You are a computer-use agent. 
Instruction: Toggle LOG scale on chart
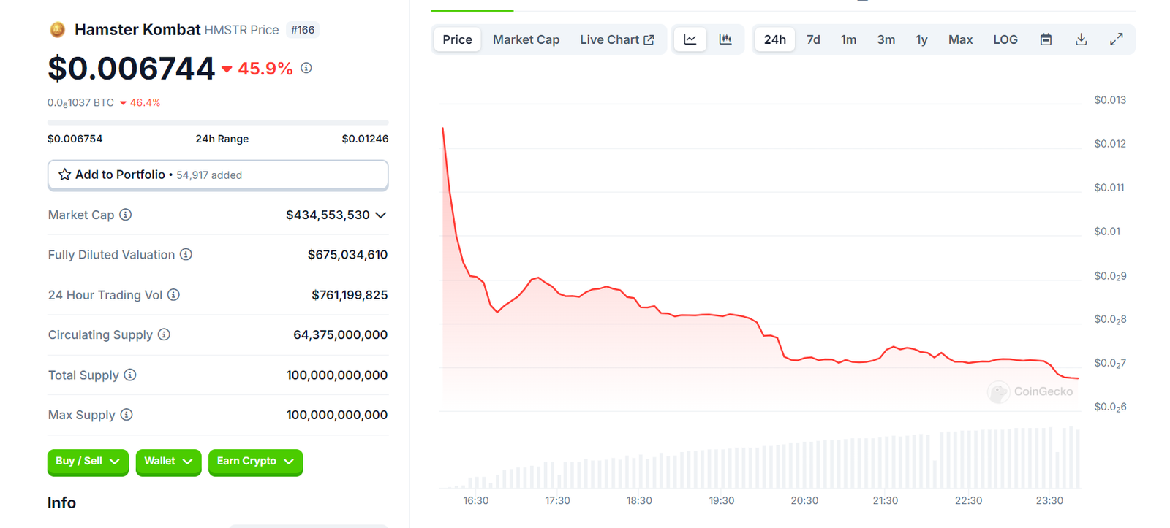(x=1005, y=39)
